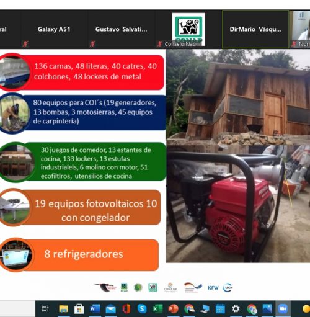Open the Calendar app in taskbar
The image size is (310, 317).
pos(220,309)
